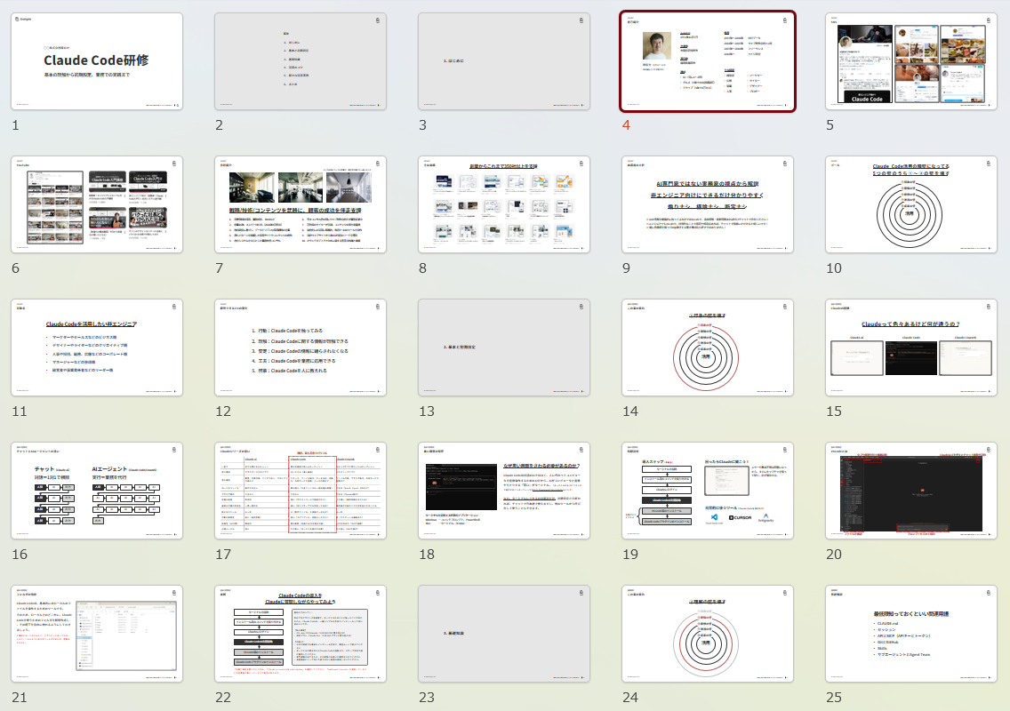Click the slide number 21 label
Viewport: 1010px width, 711px height.
tap(20, 697)
